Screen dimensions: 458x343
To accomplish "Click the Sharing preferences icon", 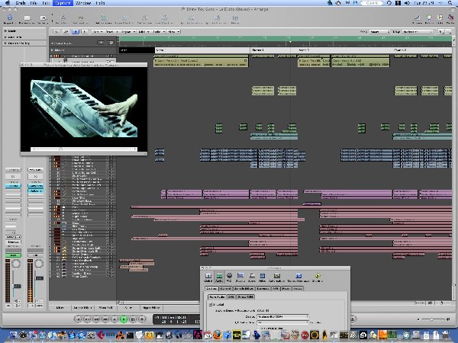I will pyautogui.click(x=318, y=277).
